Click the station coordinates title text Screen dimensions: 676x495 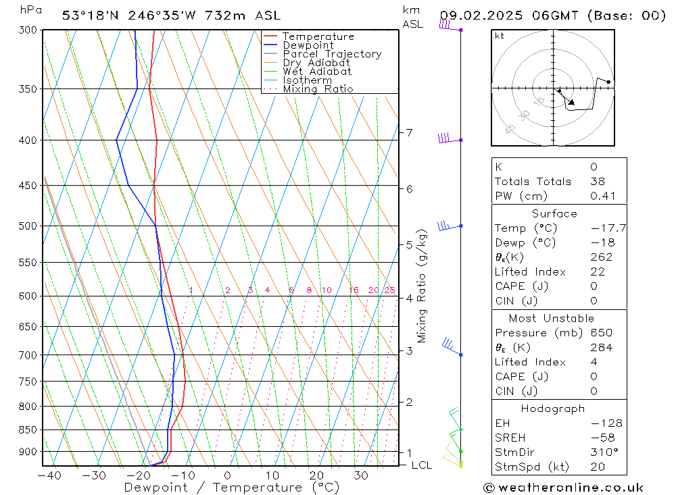[x=171, y=16]
